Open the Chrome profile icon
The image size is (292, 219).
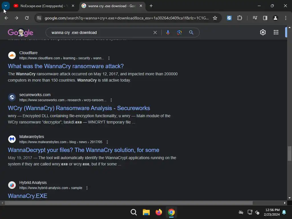tap(275, 18)
